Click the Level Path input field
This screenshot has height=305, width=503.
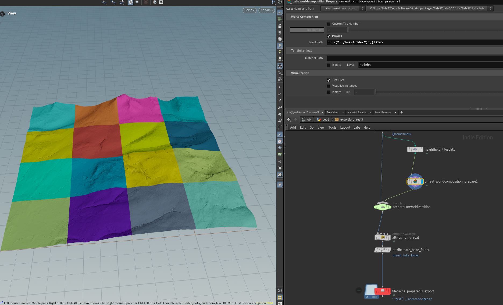click(x=415, y=42)
